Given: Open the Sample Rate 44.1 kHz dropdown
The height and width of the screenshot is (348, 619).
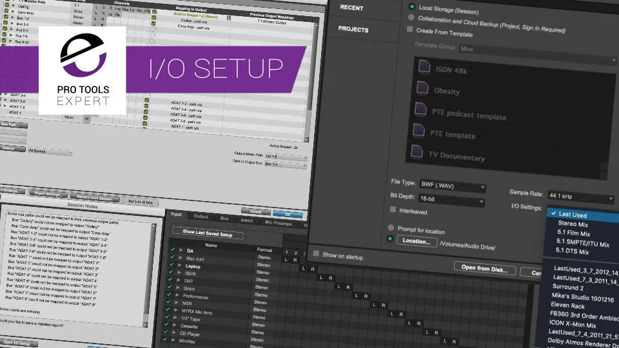Looking at the screenshot, I should [581, 197].
